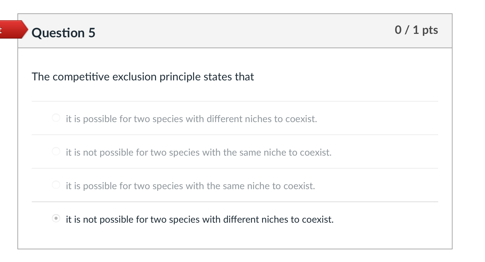Image resolution: width=485 pixels, height=262 pixels.
Task: Click the selected radio for different niches cannot coexist
Action: pyautogui.click(x=56, y=219)
